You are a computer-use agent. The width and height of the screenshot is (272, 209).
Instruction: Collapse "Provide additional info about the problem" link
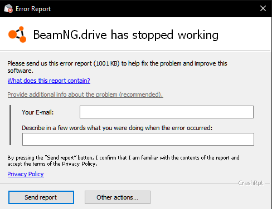point(85,94)
